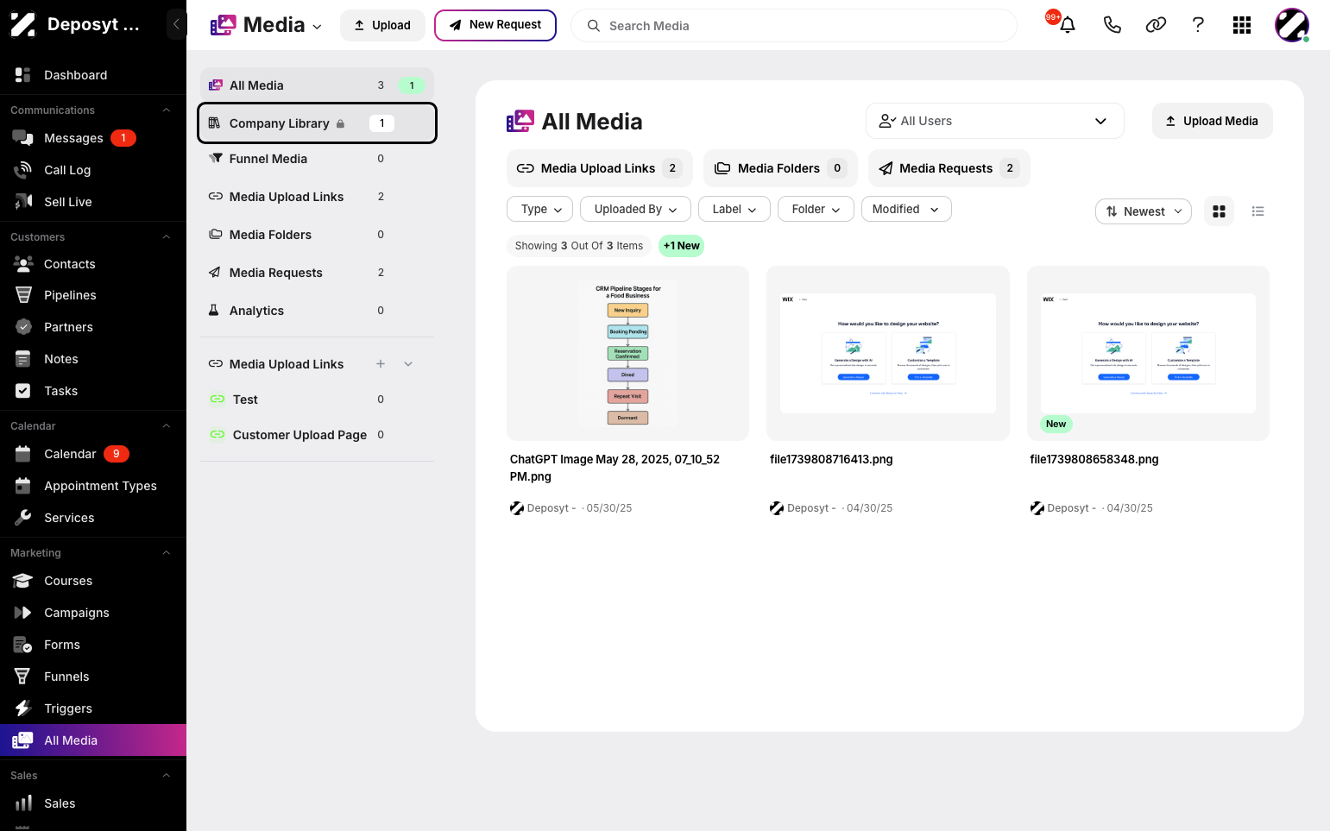Click the +1 New badge

click(682, 246)
